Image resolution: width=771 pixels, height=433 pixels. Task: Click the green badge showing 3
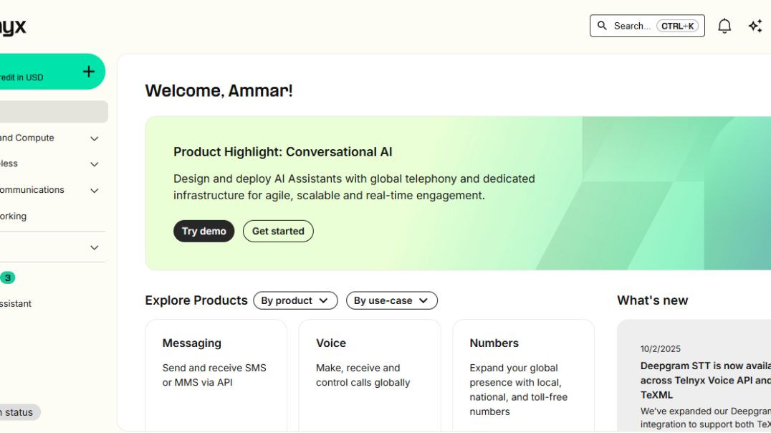click(x=7, y=277)
